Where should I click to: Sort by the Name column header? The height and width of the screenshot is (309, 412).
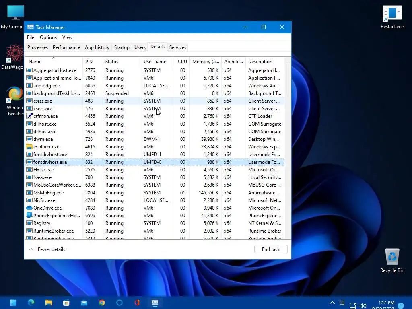54,62
